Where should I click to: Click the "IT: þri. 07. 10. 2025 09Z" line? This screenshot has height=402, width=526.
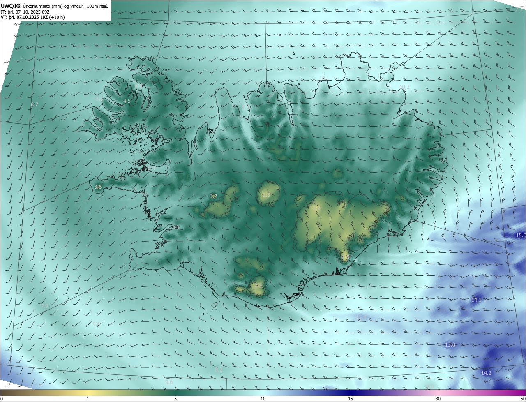(x=25, y=12)
